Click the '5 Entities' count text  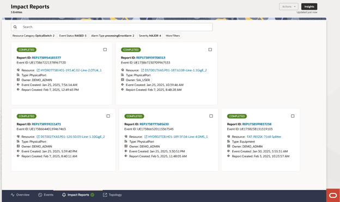pos(16,12)
